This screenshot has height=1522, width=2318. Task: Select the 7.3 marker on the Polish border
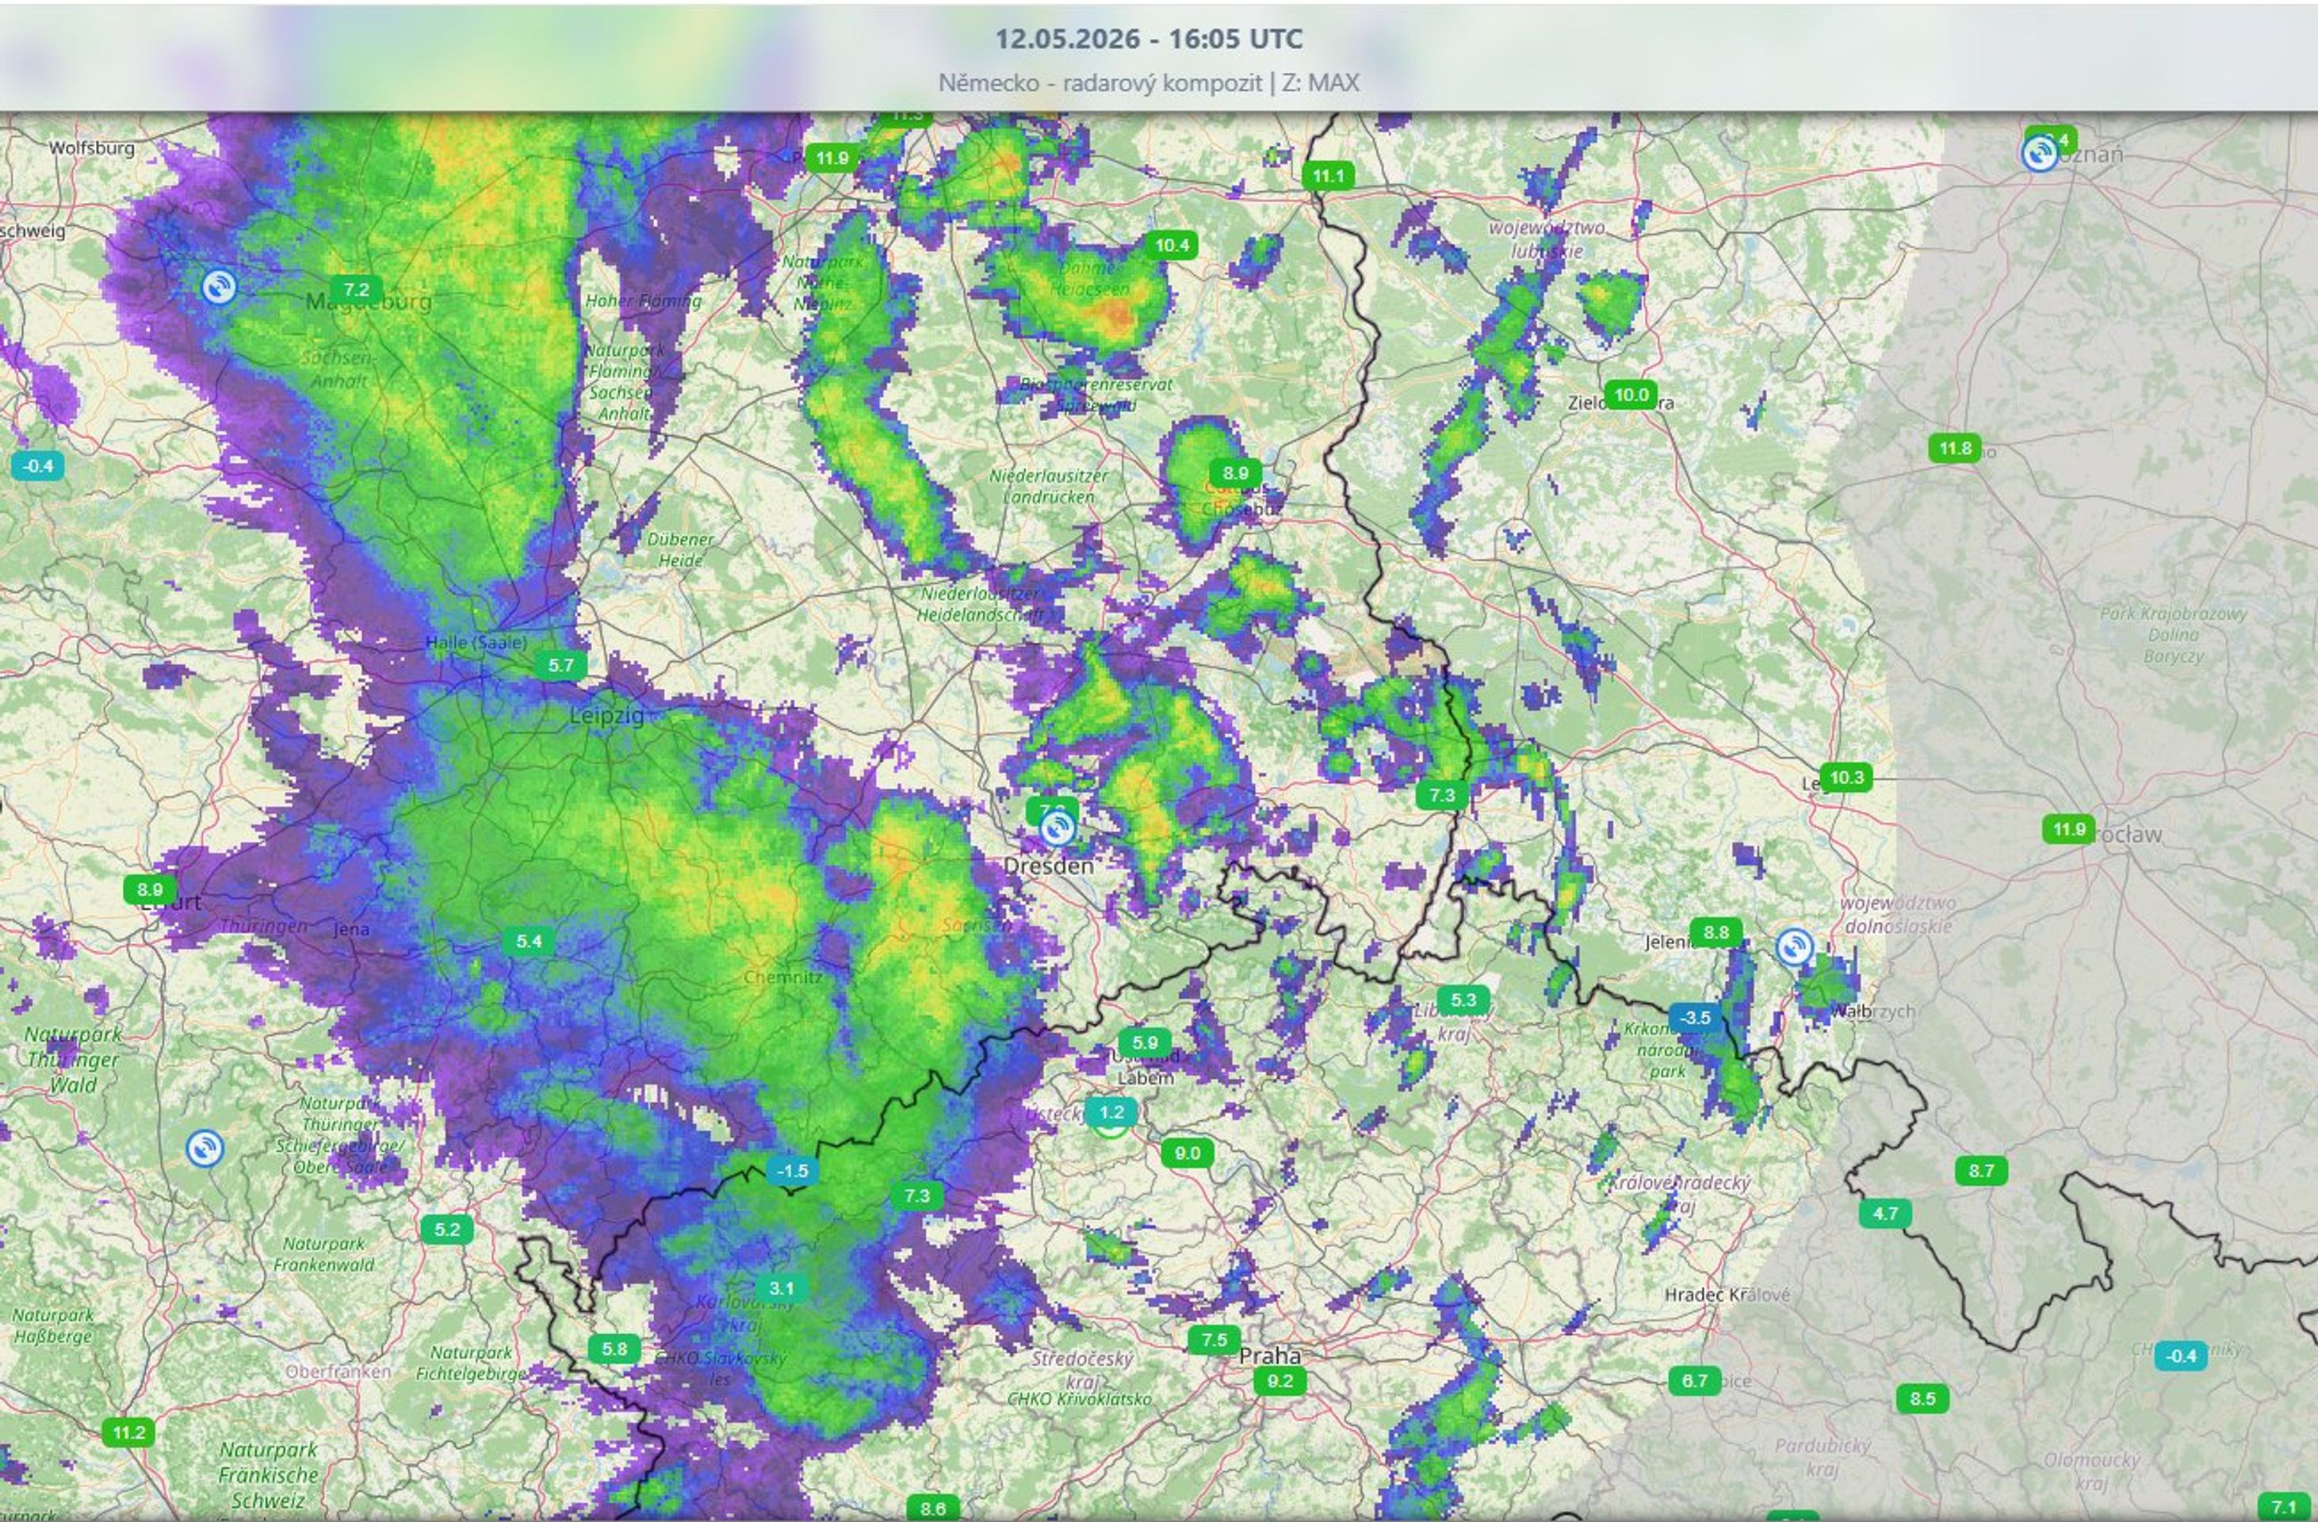click(1441, 794)
